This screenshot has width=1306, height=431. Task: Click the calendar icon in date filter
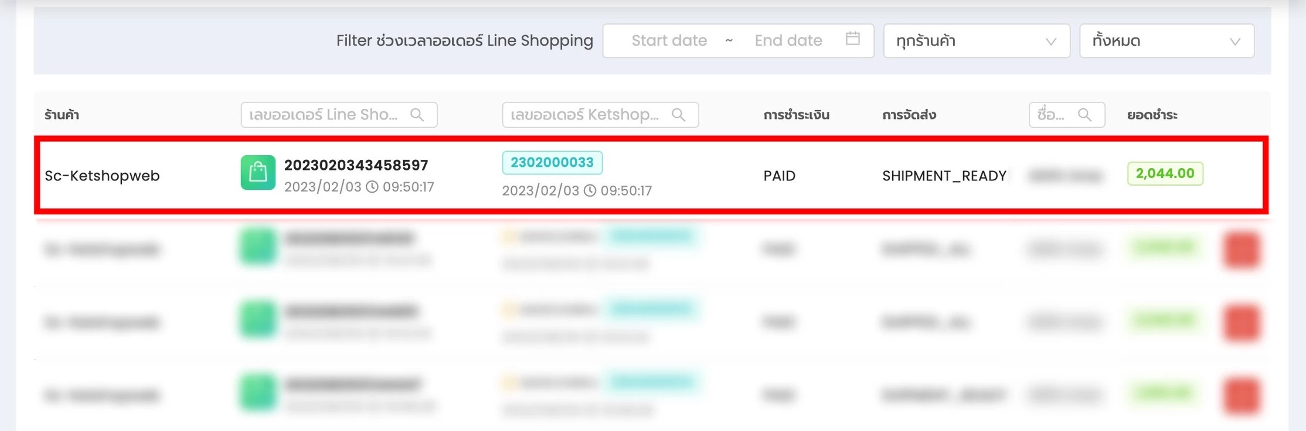coord(853,39)
